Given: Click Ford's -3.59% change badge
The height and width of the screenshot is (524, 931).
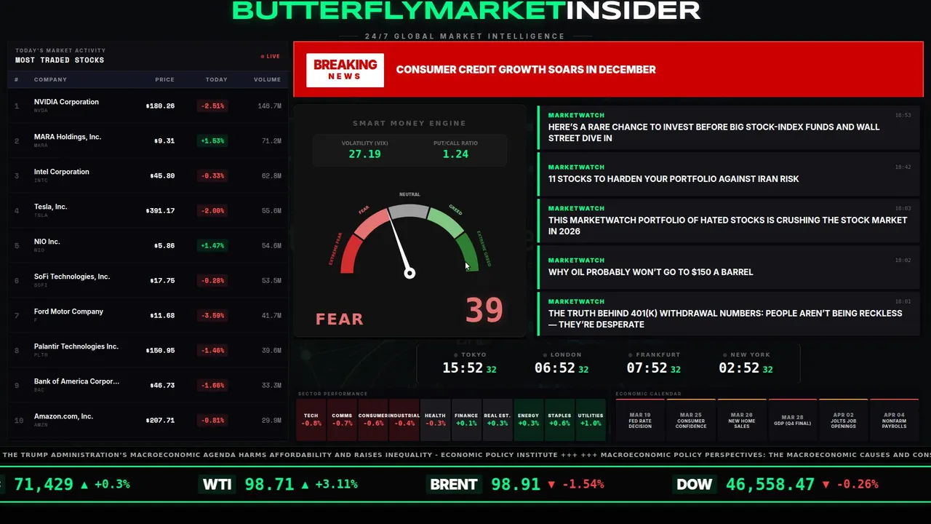Looking at the screenshot, I should (x=212, y=315).
